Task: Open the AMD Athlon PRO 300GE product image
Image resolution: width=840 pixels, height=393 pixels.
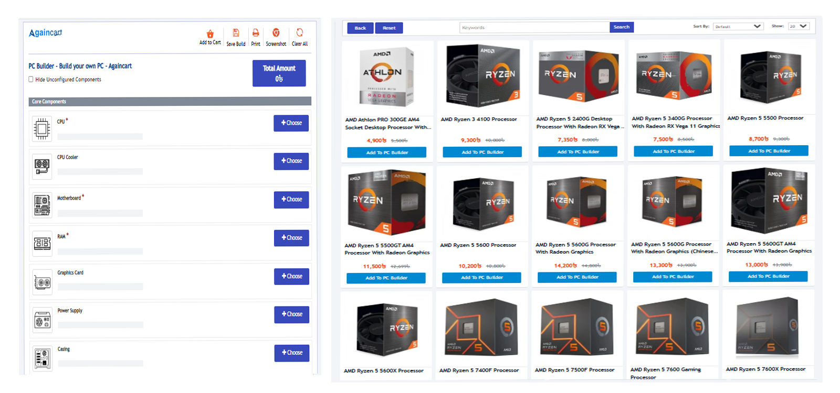Action: point(387,77)
